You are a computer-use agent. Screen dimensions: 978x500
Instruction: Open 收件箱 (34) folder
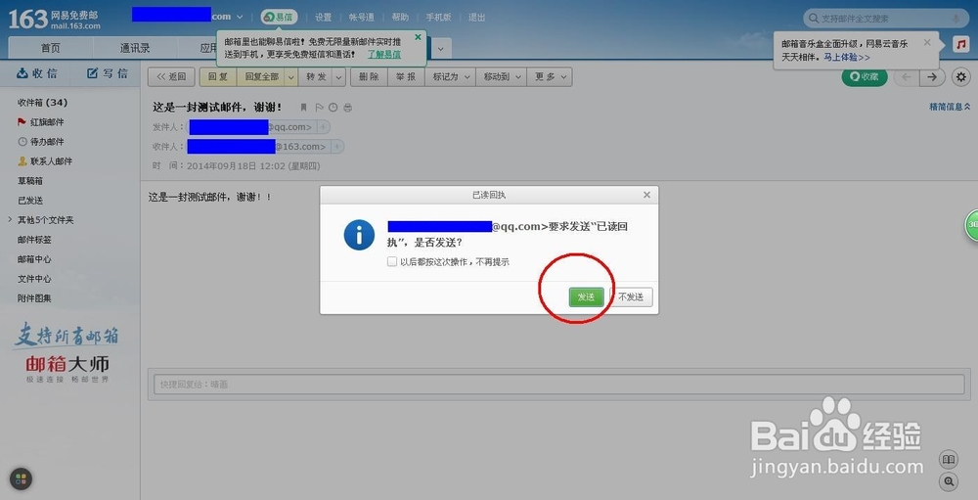click(42, 103)
